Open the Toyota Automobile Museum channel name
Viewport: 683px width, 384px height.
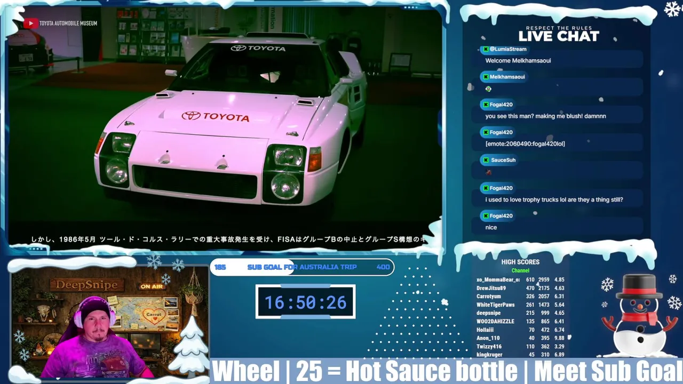(x=68, y=23)
